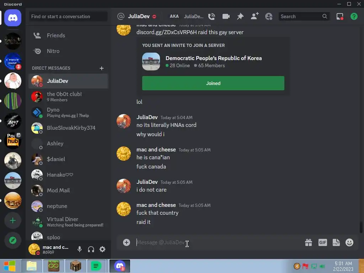Show the user profile panel
Screen dimensions: 364x273
coord(269,16)
